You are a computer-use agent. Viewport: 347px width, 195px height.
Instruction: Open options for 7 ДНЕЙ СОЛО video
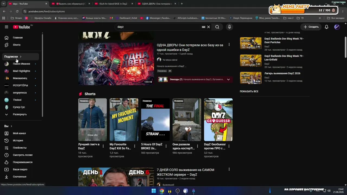[229, 169]
